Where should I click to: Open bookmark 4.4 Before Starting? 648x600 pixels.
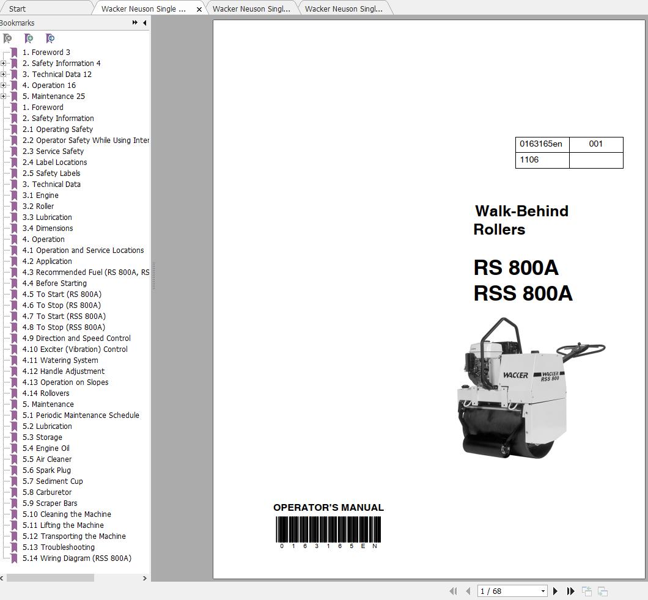coord(54,284)
